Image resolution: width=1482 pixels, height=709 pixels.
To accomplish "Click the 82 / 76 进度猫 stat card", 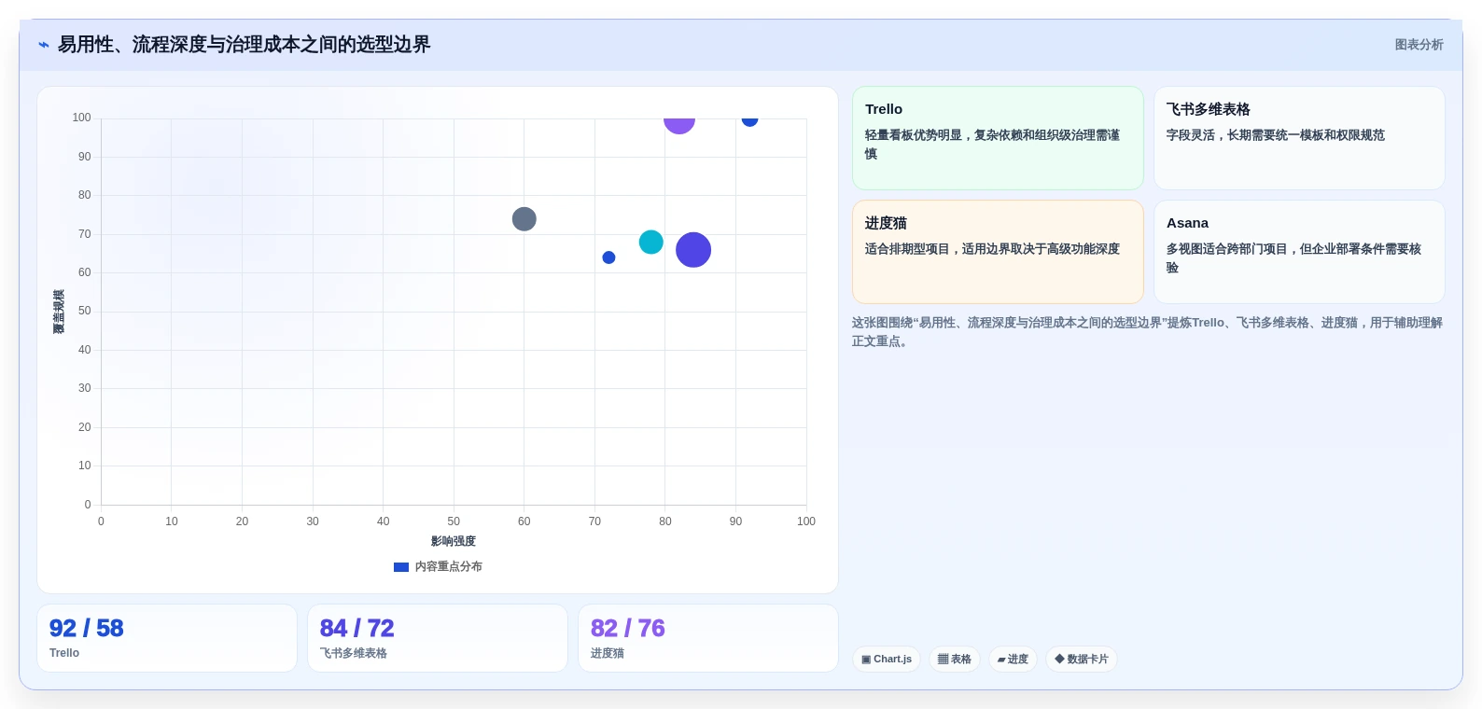I will 708,638.
